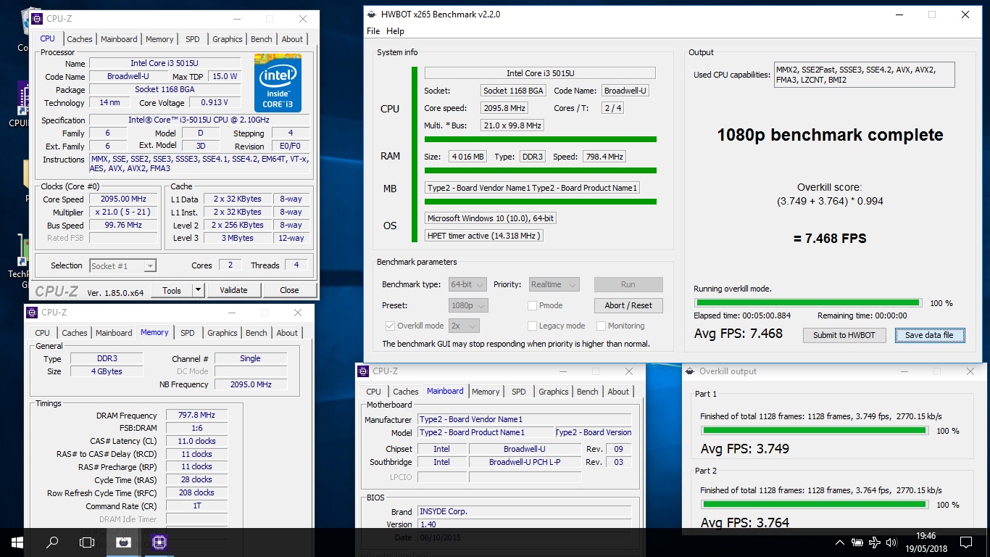Open the Socket #1 selection dropdown
The width and height of the screenshot is (990, 557).
[122, 266]
